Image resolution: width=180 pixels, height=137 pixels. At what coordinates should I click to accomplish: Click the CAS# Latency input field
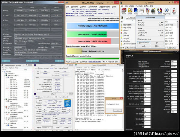pyautogui.click(x=148, y=71)
